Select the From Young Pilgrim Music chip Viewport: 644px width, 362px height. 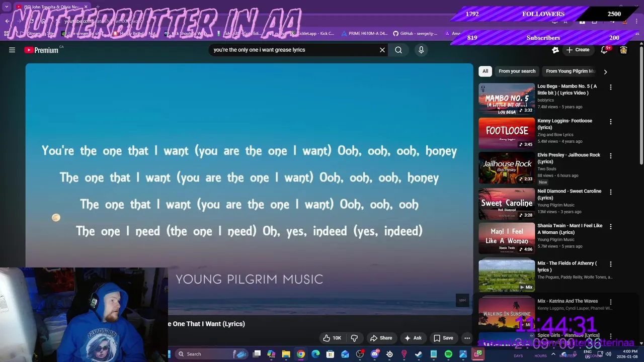570,71
